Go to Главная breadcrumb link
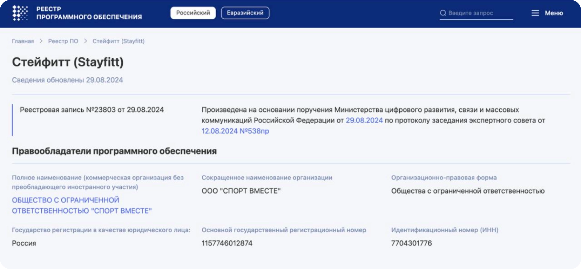Screen dimensions: 581x269 tap(23, 41)
